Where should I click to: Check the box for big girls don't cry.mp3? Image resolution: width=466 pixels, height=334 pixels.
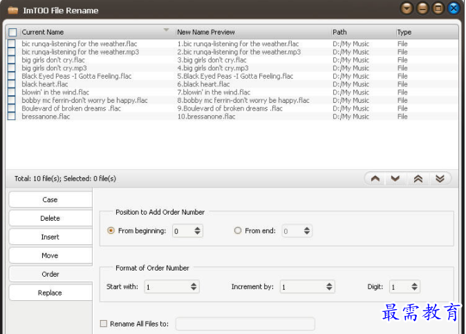tap(12, 68)
